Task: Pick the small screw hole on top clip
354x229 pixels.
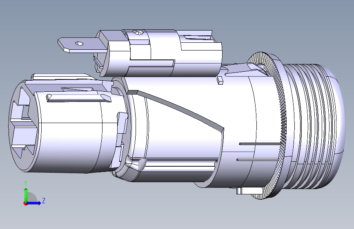Action: [138, 33]
